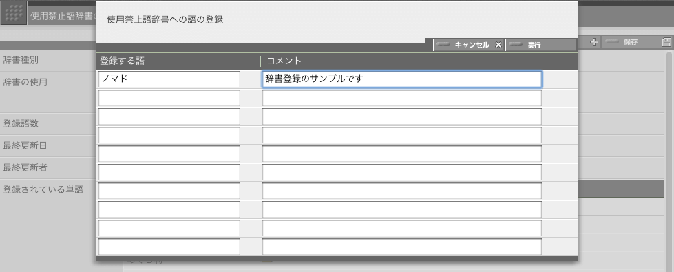The width and height of the screenshot is (674, 272).
Task: Click the コメント column header
Action: [x=284, y=61]
